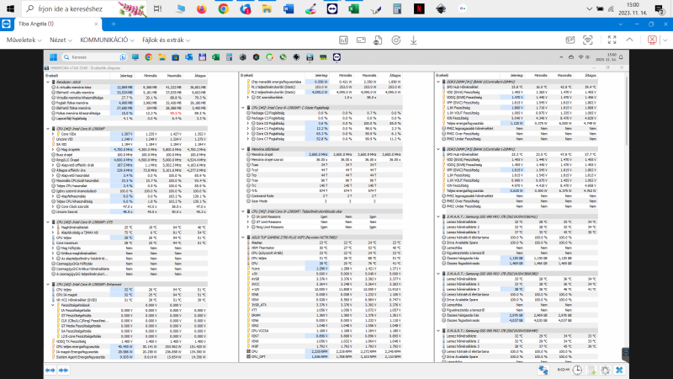Close the Tiba Angéla (1) tab
Screen dimensions: 673x379
pos(96,24)
